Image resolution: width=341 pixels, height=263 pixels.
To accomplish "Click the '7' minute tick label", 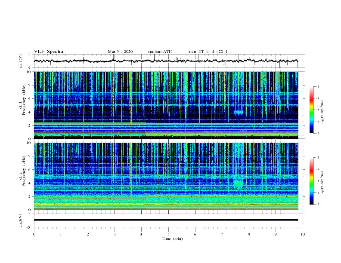I will point(222,234).
